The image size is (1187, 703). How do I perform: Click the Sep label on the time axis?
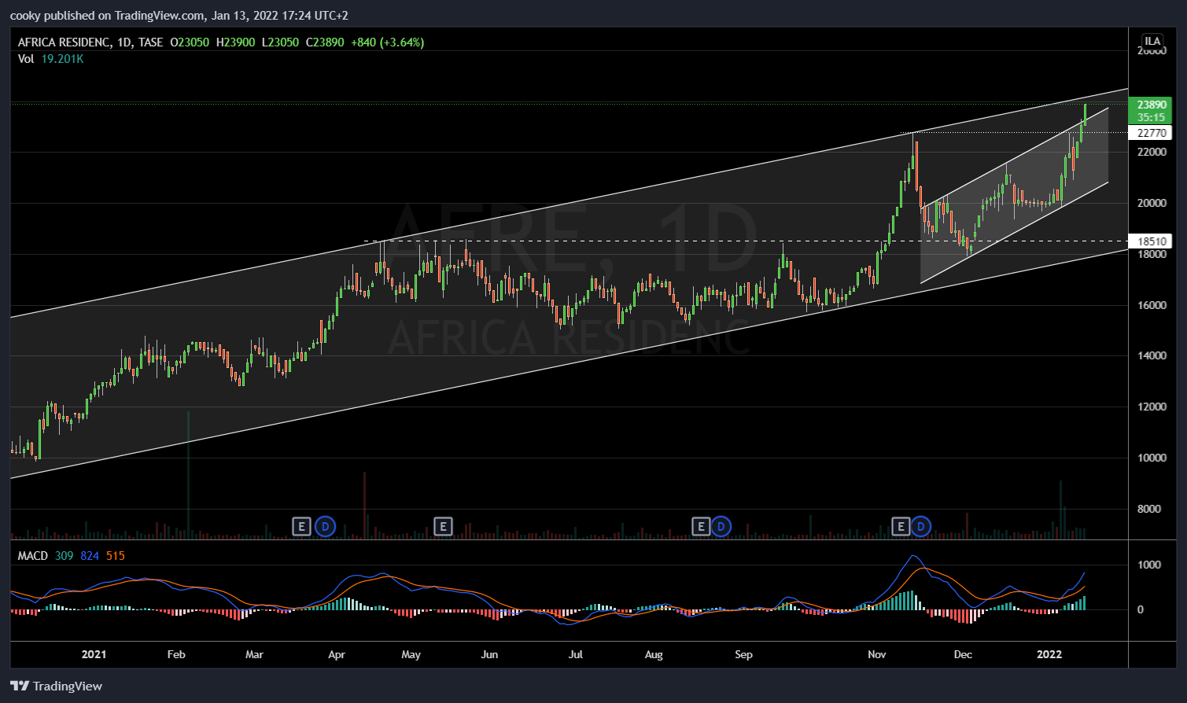point(743,654)
